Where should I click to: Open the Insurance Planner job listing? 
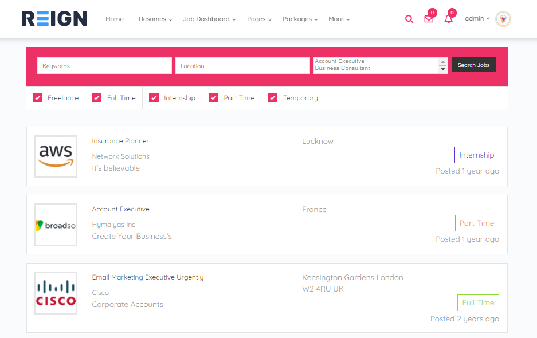tap(120, 141)
